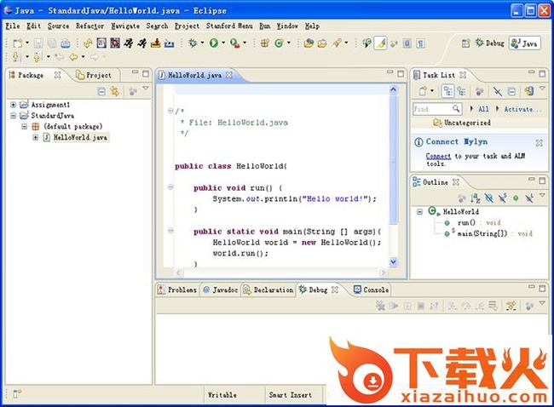Click Collapse All in Package Explorer
Screen dimensions: 554x407
coord(101,91)
